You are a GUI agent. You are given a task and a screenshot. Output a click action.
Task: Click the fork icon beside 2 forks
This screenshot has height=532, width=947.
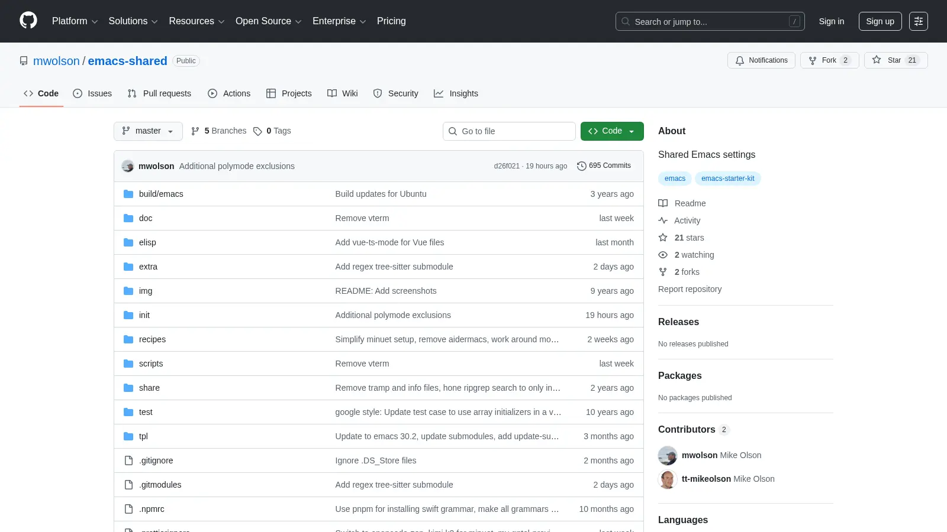663,272
